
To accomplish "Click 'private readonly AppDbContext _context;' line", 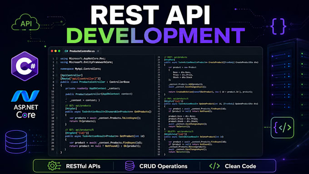I will (93, 88).
